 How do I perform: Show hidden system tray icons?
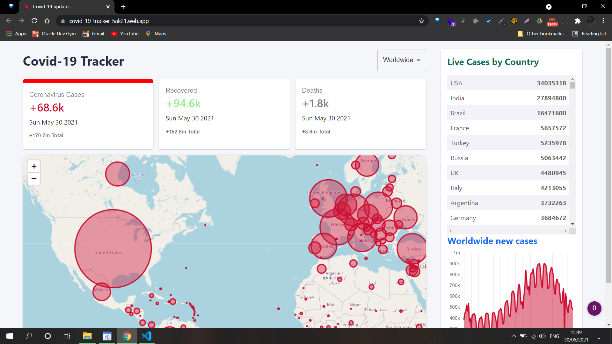coord(514,336)
